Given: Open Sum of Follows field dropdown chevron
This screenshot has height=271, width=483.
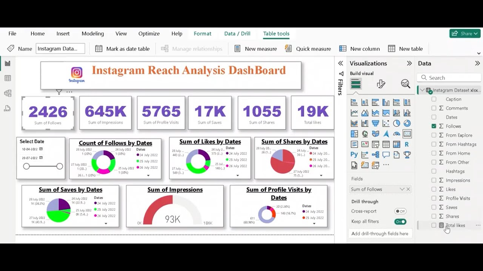Looking at the screenshot, I should 402,189.
